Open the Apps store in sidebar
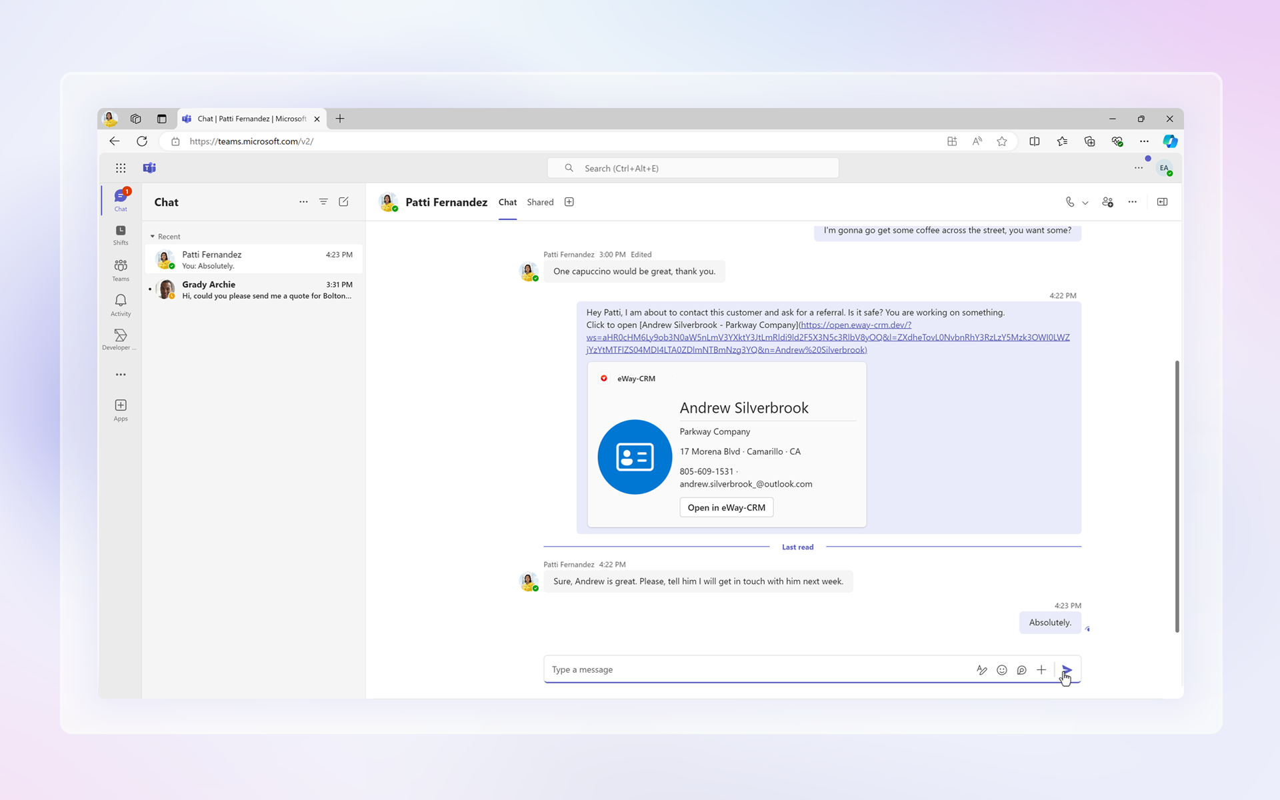This screenshot has height=800, width=1280. pos(121,410)
